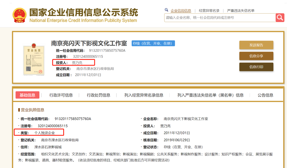Open the 经营异常名录 link
This screenshot has height=168, width=287.
coord(209,11)
